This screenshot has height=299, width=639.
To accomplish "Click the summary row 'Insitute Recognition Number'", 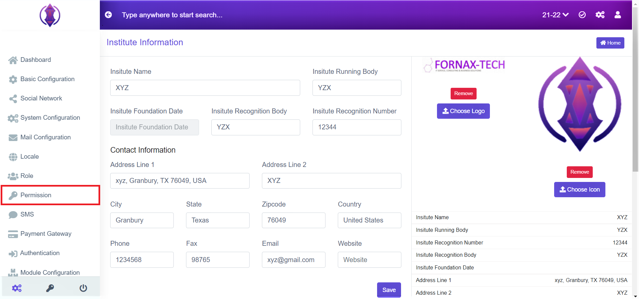I will (x=522, y=242).
